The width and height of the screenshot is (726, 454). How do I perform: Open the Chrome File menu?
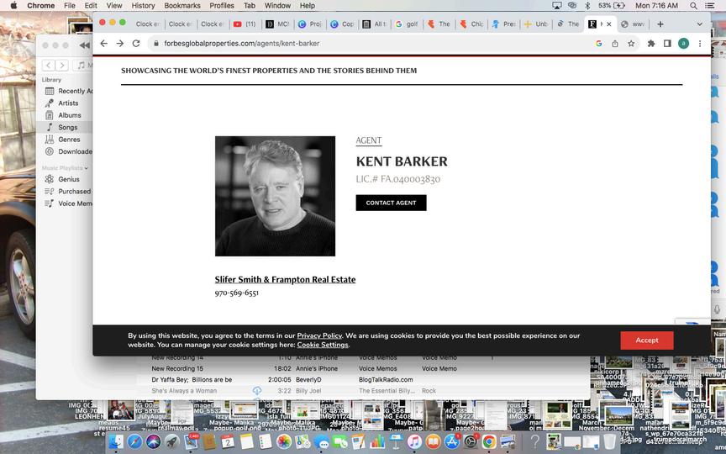(70, 6)
